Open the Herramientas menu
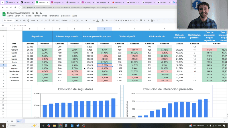This screenshot has width=228, height=128. 54,16
